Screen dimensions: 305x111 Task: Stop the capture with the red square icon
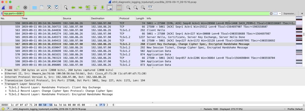[10, 8]
